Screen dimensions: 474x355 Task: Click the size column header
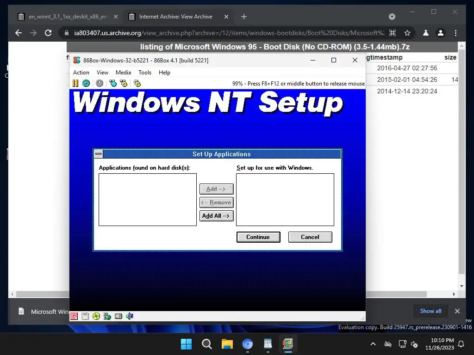click(x=450, y=57)
